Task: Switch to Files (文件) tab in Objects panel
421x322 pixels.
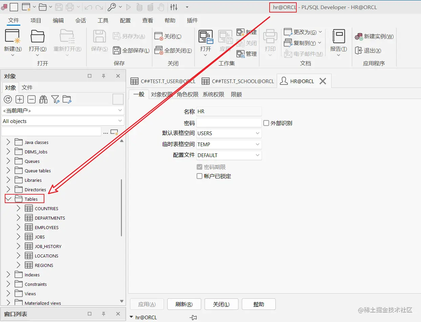Action: [27, 88]
